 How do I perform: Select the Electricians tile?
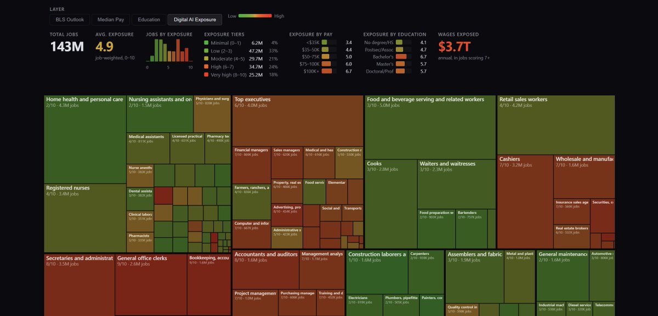click(x=364, y=306)
